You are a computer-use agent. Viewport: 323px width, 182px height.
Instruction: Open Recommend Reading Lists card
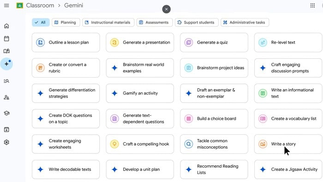click(x=214, y=170)
